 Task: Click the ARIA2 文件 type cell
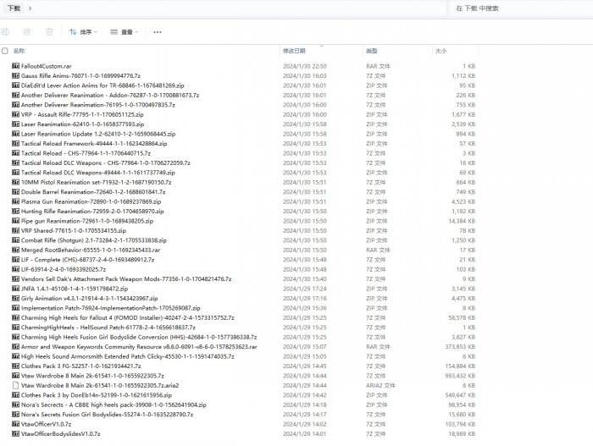point(380,386)
